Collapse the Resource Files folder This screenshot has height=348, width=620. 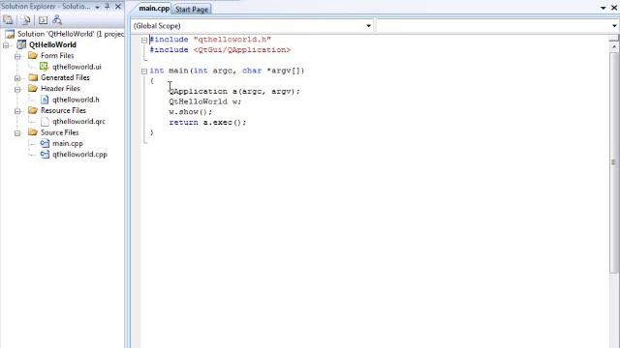tap(17, 111)
